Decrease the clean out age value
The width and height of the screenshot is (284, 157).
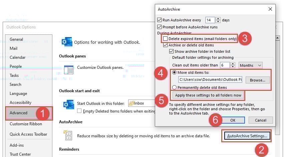tap(233, 67)
